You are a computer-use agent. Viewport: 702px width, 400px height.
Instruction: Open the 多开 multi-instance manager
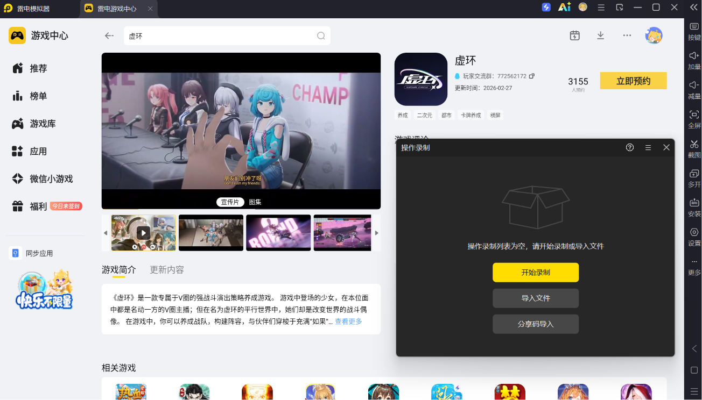pos(694,177)
